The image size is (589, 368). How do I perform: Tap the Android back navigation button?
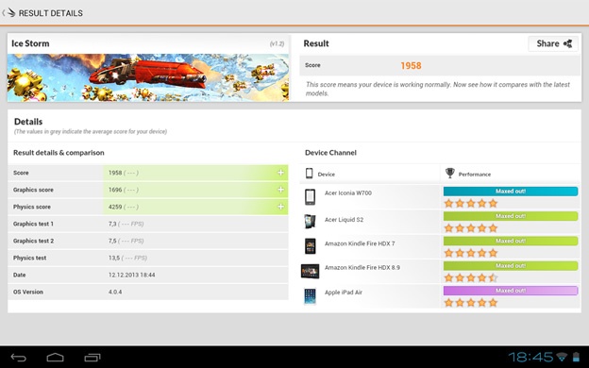[x=19, y=357]
